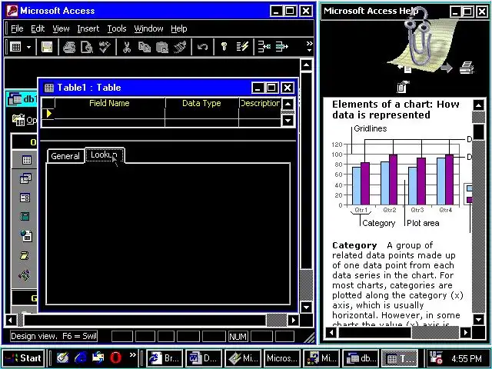Launch Opera from Quick Launch
492x369 pixels.
(116, 357)
